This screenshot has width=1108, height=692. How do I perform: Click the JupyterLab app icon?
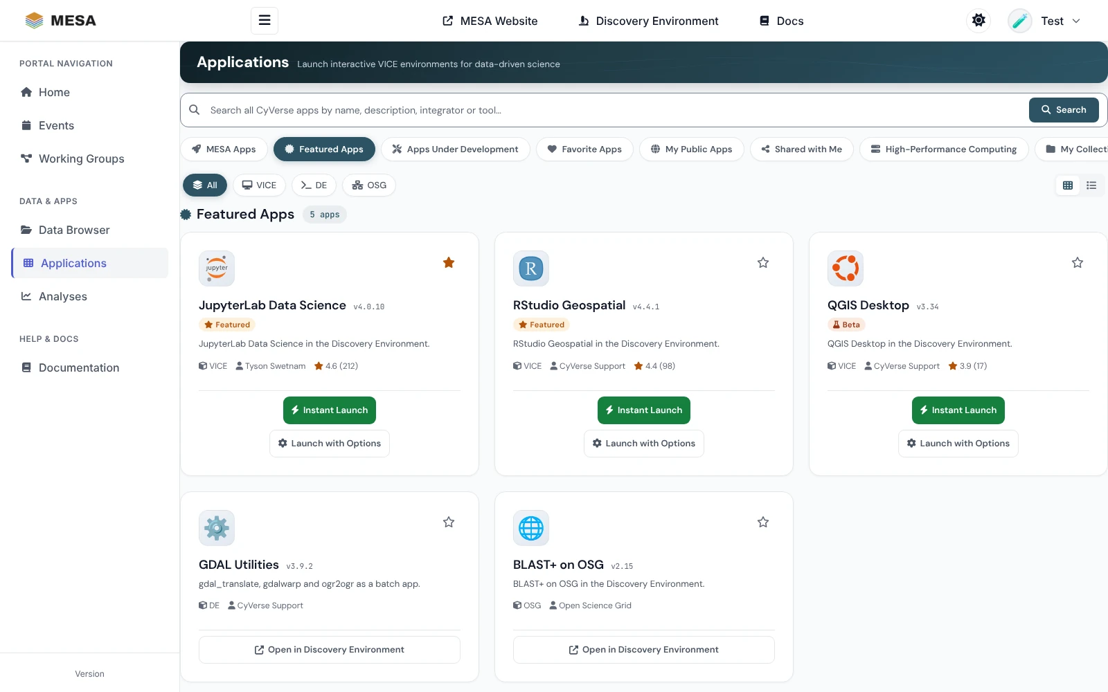217,268
